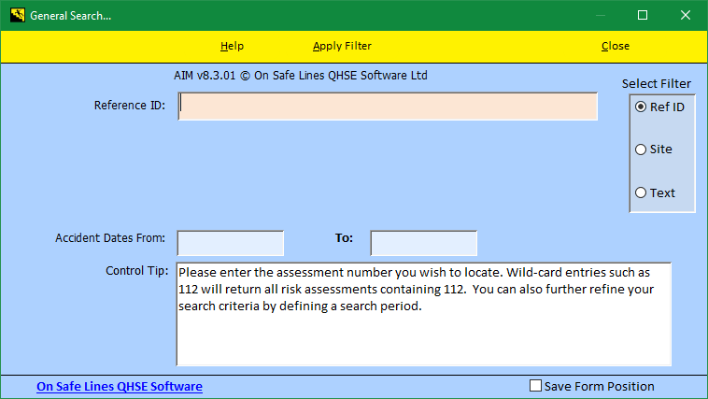Screen dimensions: 708x399
Task: Enable the Save Form Position checkbox
Action: [x=535, y=386]
